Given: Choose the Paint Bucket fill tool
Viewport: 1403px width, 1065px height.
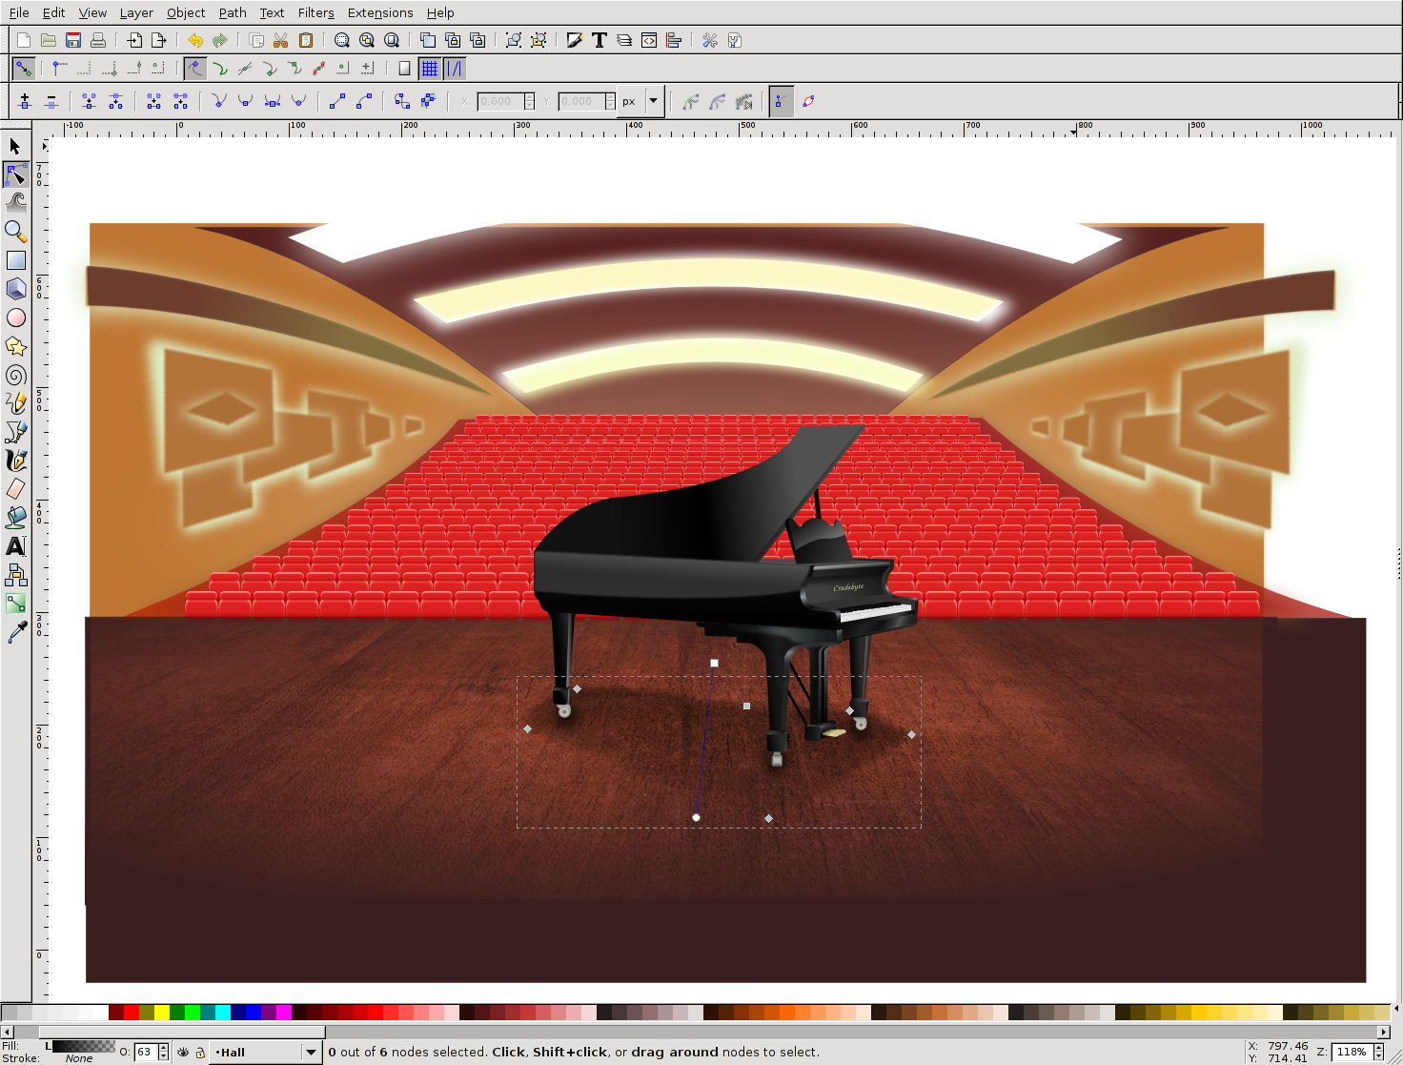Looking at the screenshot, I should pyautogui.click(x=15, y=518).
